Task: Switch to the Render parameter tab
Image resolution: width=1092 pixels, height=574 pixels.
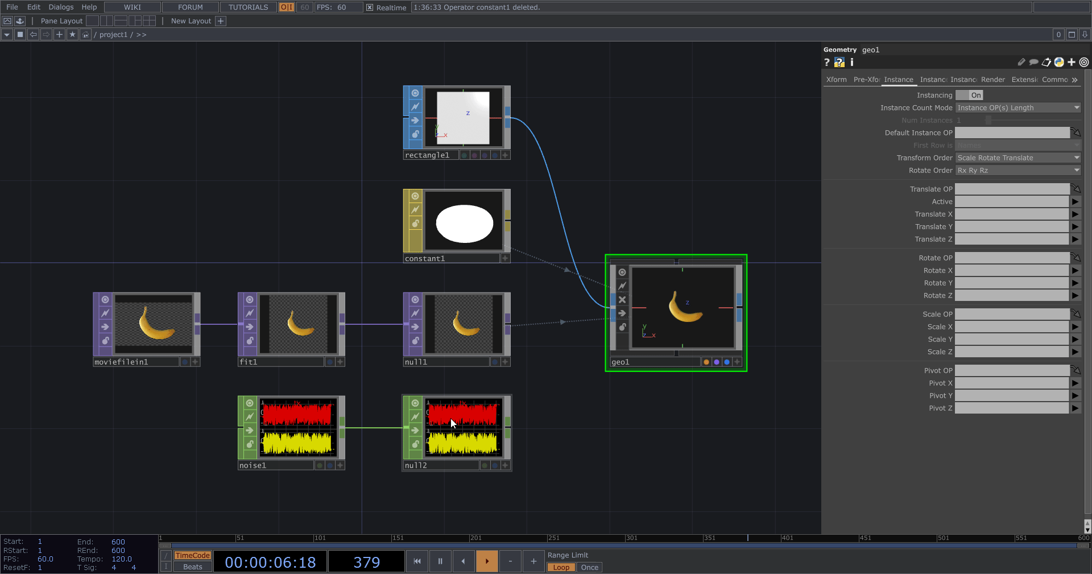Action: [x=992, y=80]
